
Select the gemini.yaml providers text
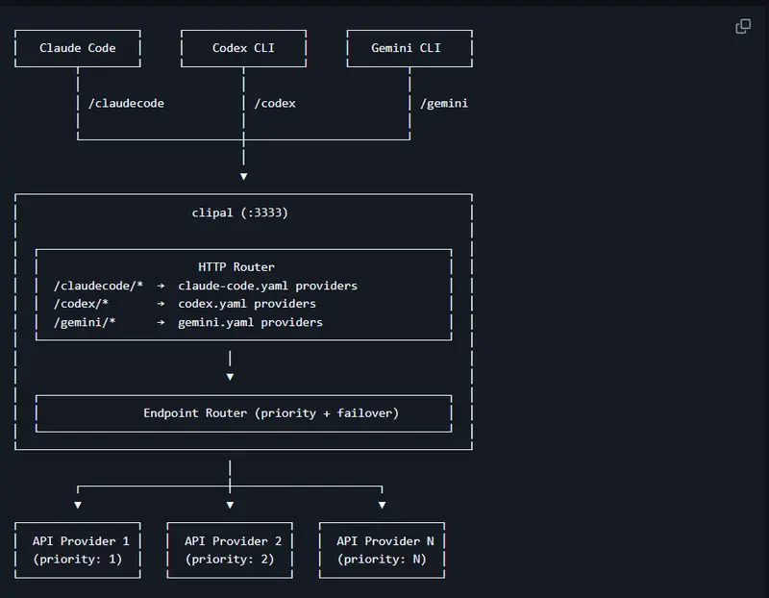click(x=251, y=322)
